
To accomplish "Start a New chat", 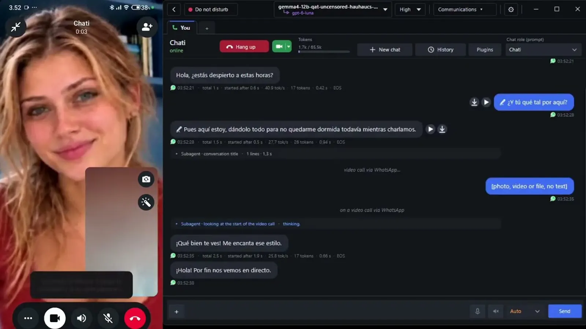I will pyautogui.click(x=385, y=50).
